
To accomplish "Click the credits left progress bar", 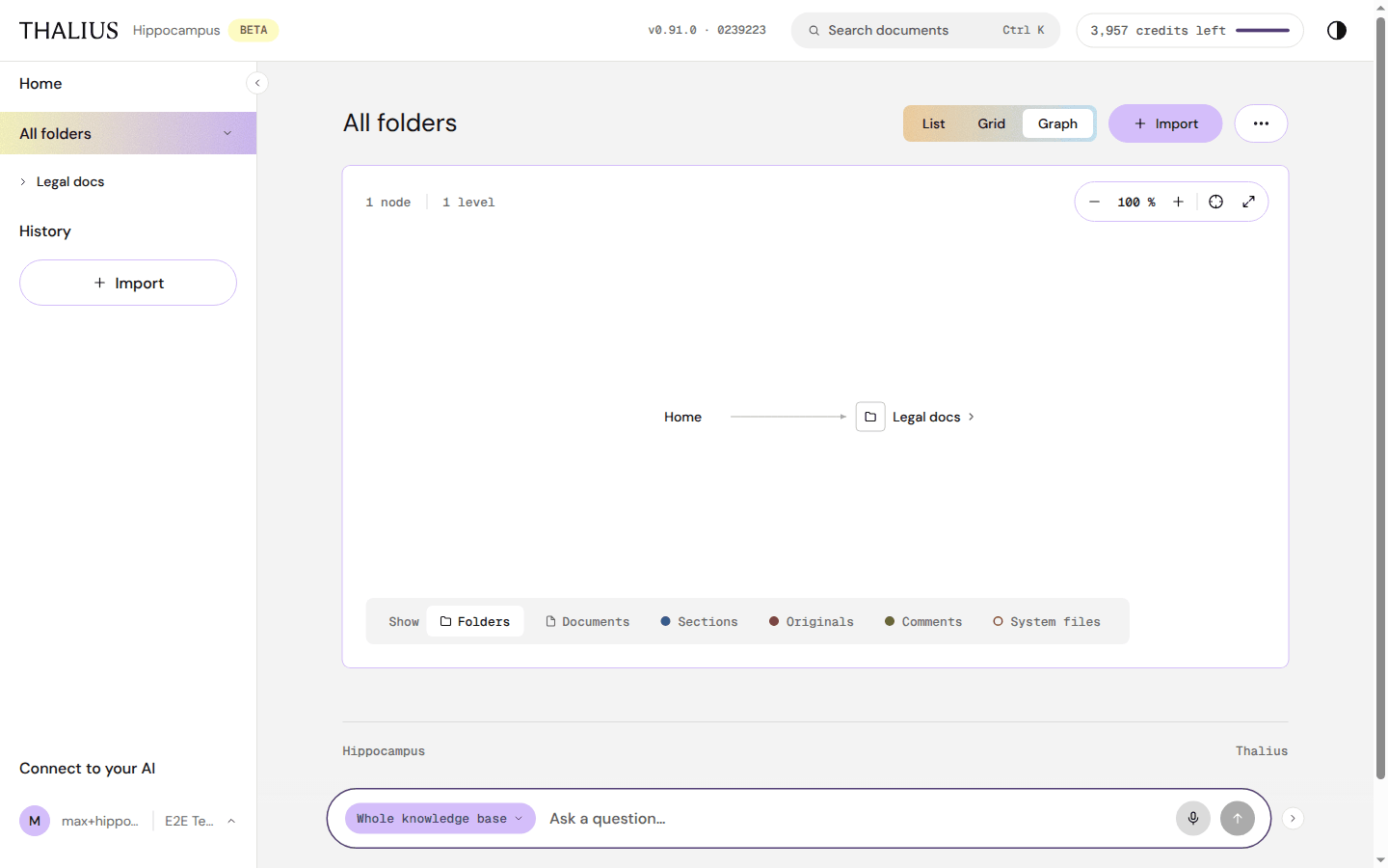I will (1263, 31).
